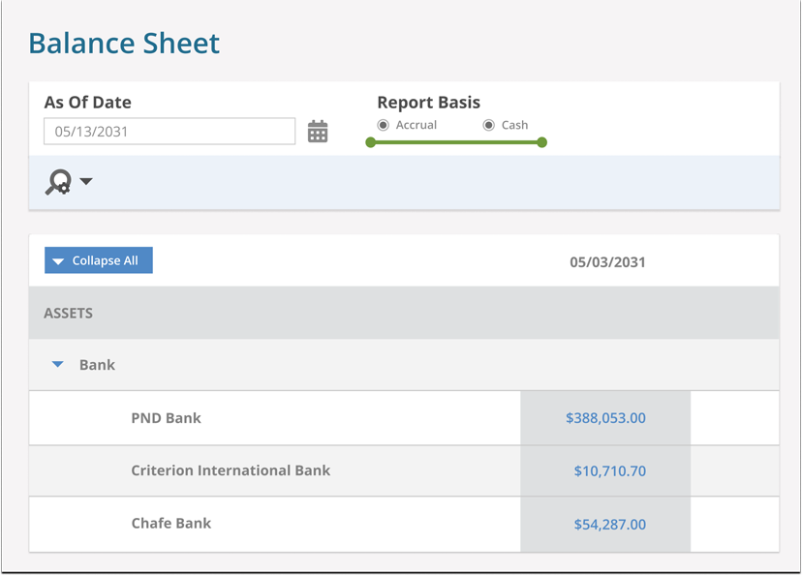Screen dimensions: 802x575
Task: Click the Report Basis heading
Action: pos(429,103)
